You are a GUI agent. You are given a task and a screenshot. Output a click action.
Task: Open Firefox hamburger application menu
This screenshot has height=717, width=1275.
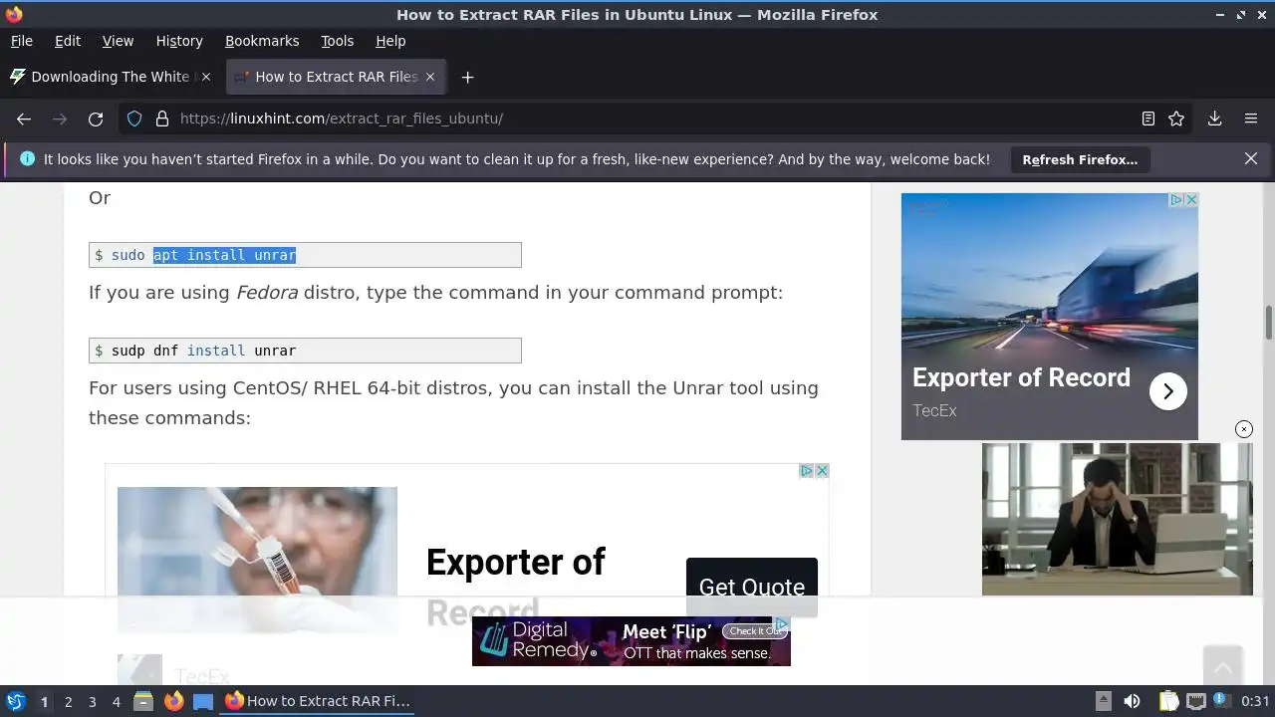[x=1251, y=119]
